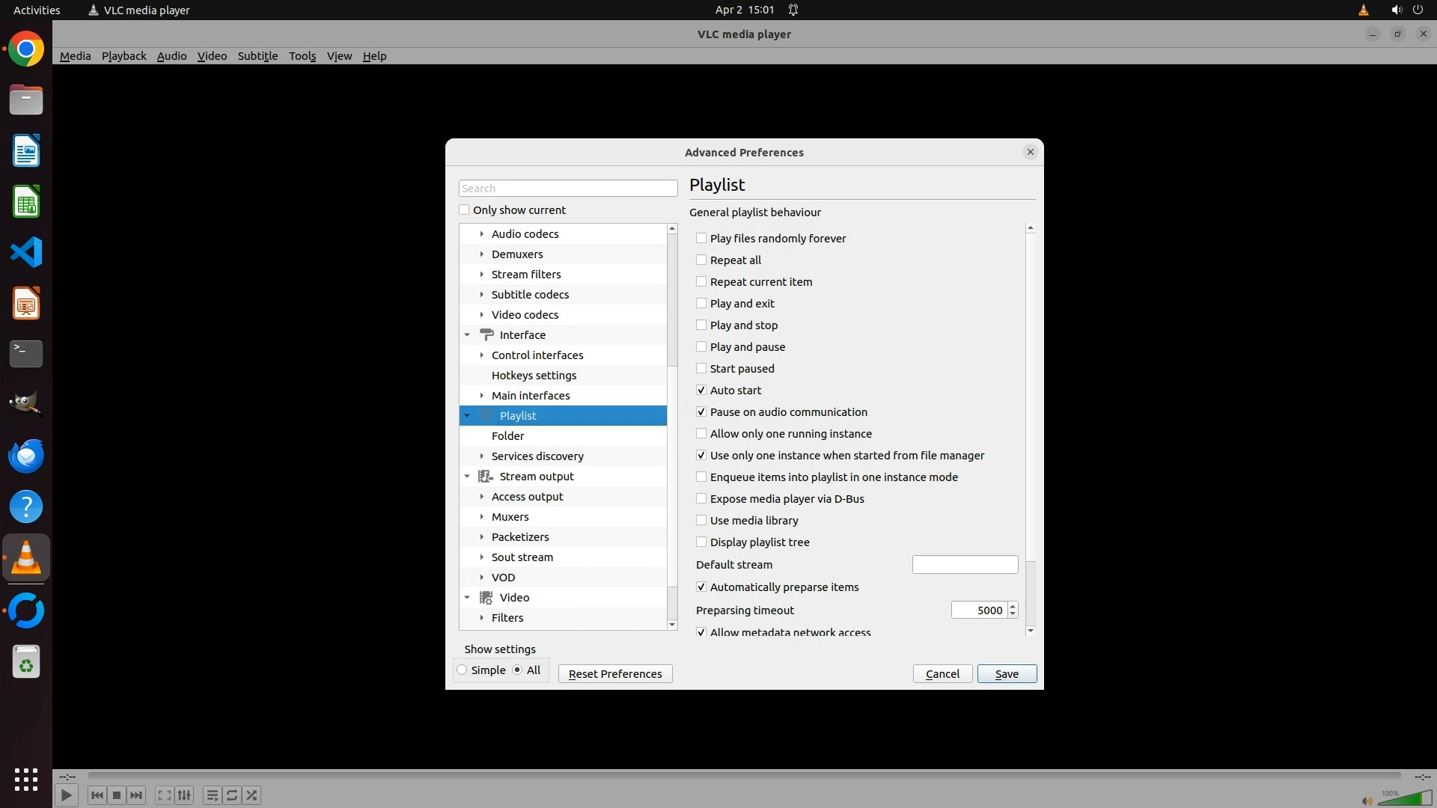Expand the Services discovery tree node
Screen dimensions: 1437x808
482,456
